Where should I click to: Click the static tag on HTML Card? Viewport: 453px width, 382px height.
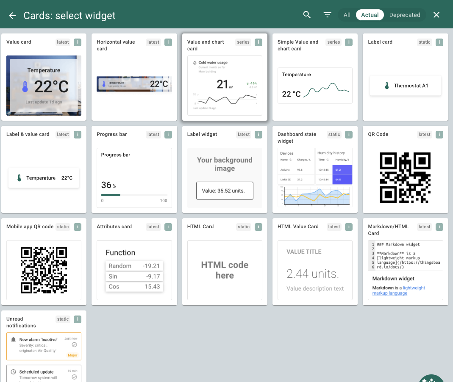click(244, 227)
